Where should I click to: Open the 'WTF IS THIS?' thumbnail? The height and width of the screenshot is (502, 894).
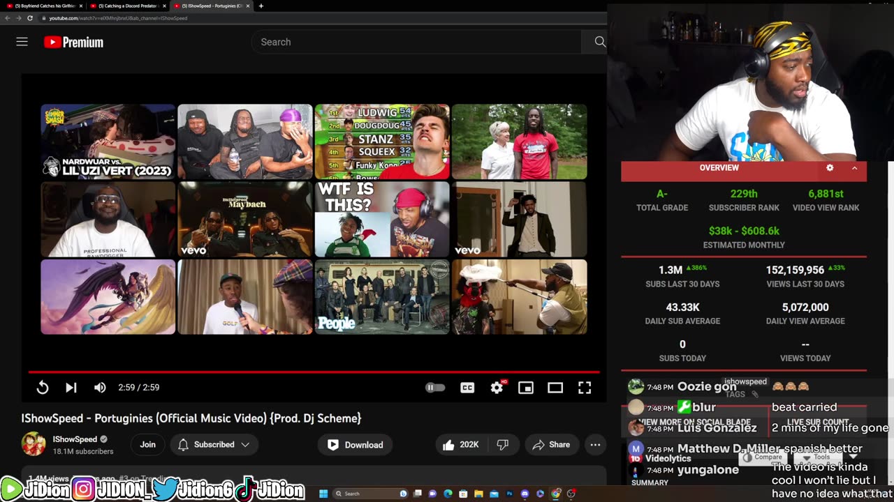[x=381, y=220]
